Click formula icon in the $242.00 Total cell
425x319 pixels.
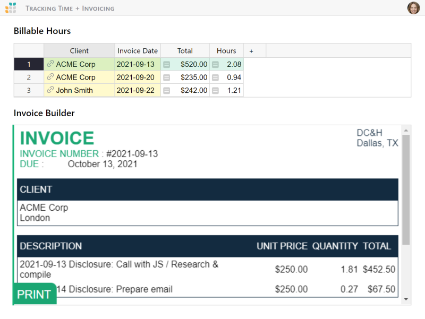[x=166, y=90]
